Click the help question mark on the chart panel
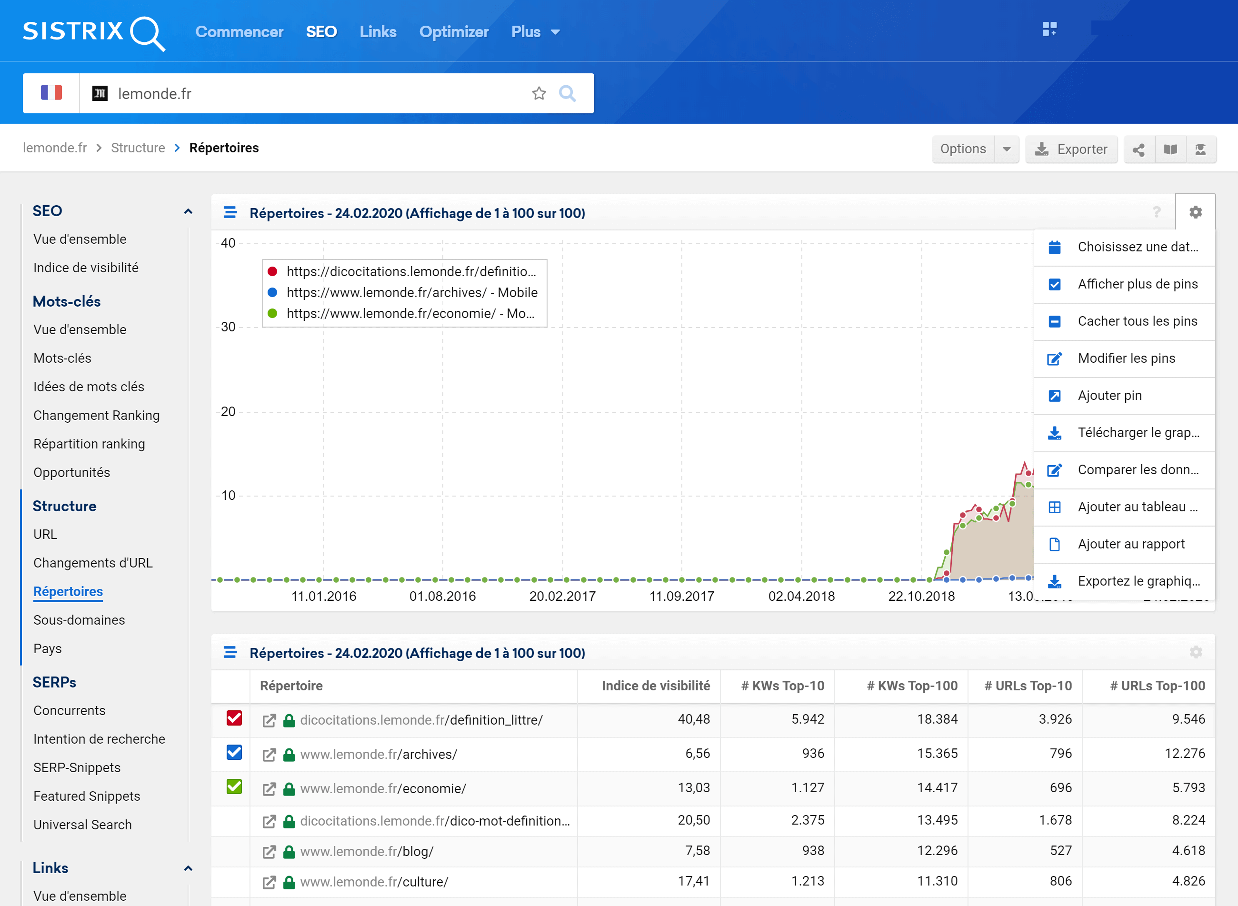Screen dimensions: 1238x906 tap(1156, 212)
